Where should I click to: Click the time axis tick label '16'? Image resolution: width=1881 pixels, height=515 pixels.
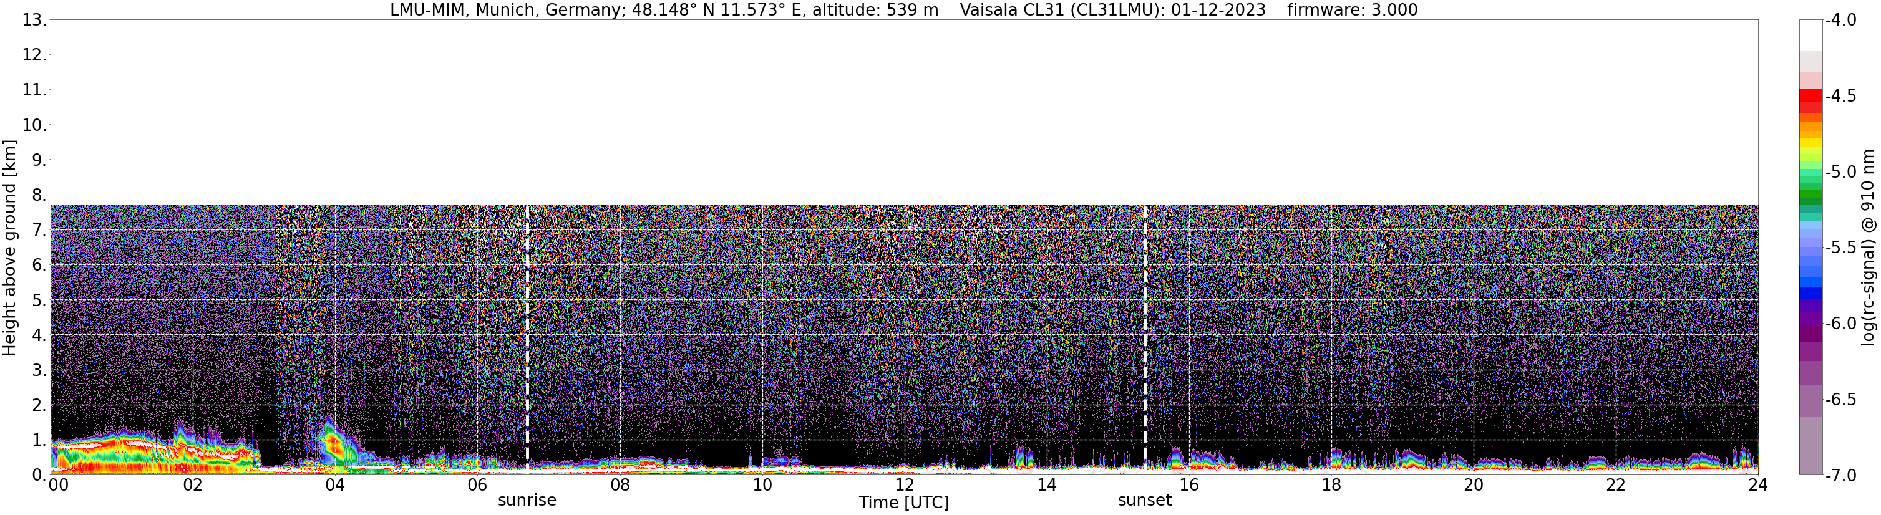(1188, 486)
